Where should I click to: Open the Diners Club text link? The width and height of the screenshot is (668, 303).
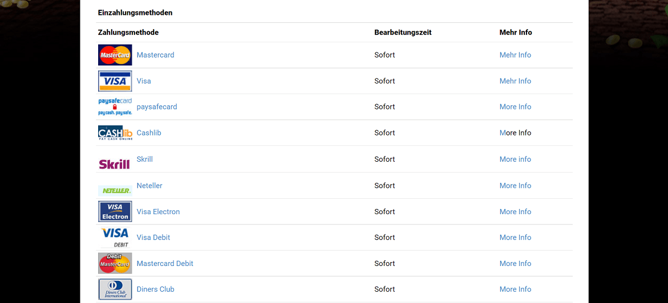155,289
